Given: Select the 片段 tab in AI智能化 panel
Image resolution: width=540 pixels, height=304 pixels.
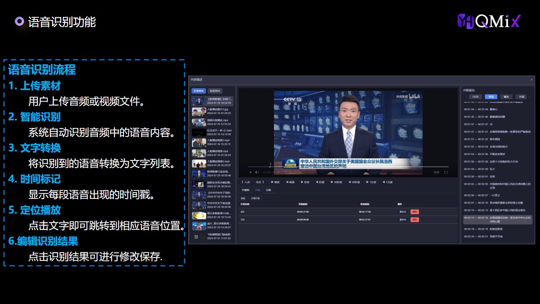Looking at the screenshot, I should [x=521, y=97].
